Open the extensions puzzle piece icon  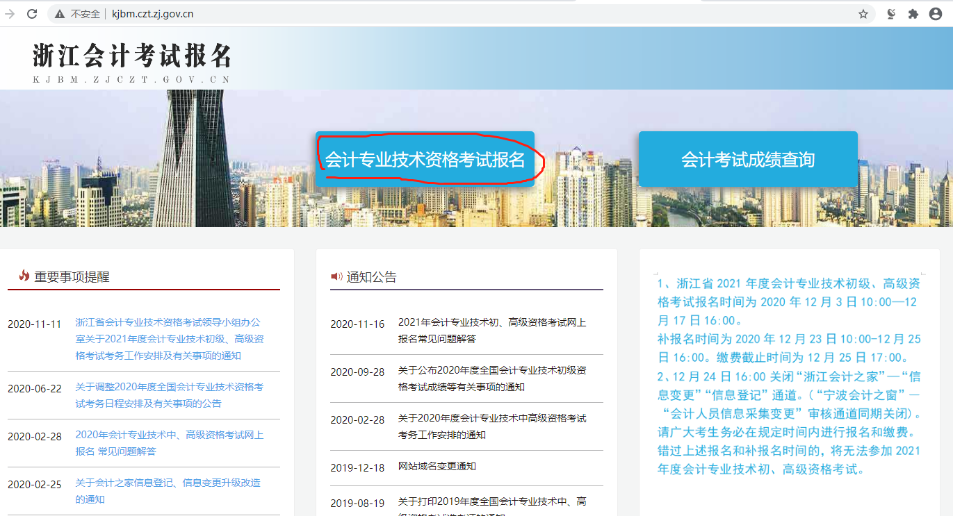[x=913, y=14]
